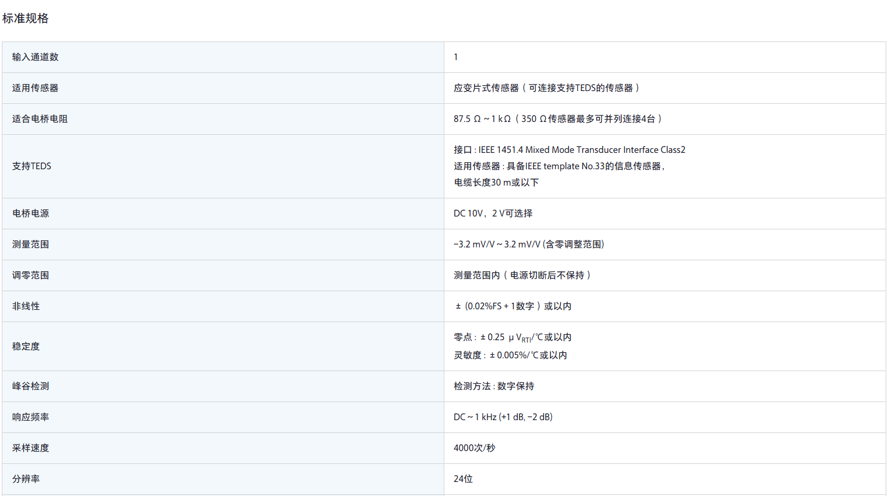The image size is (888, 496).
Task: Click the 零点 ±0.25 μV line
Action: coord(513,338)
